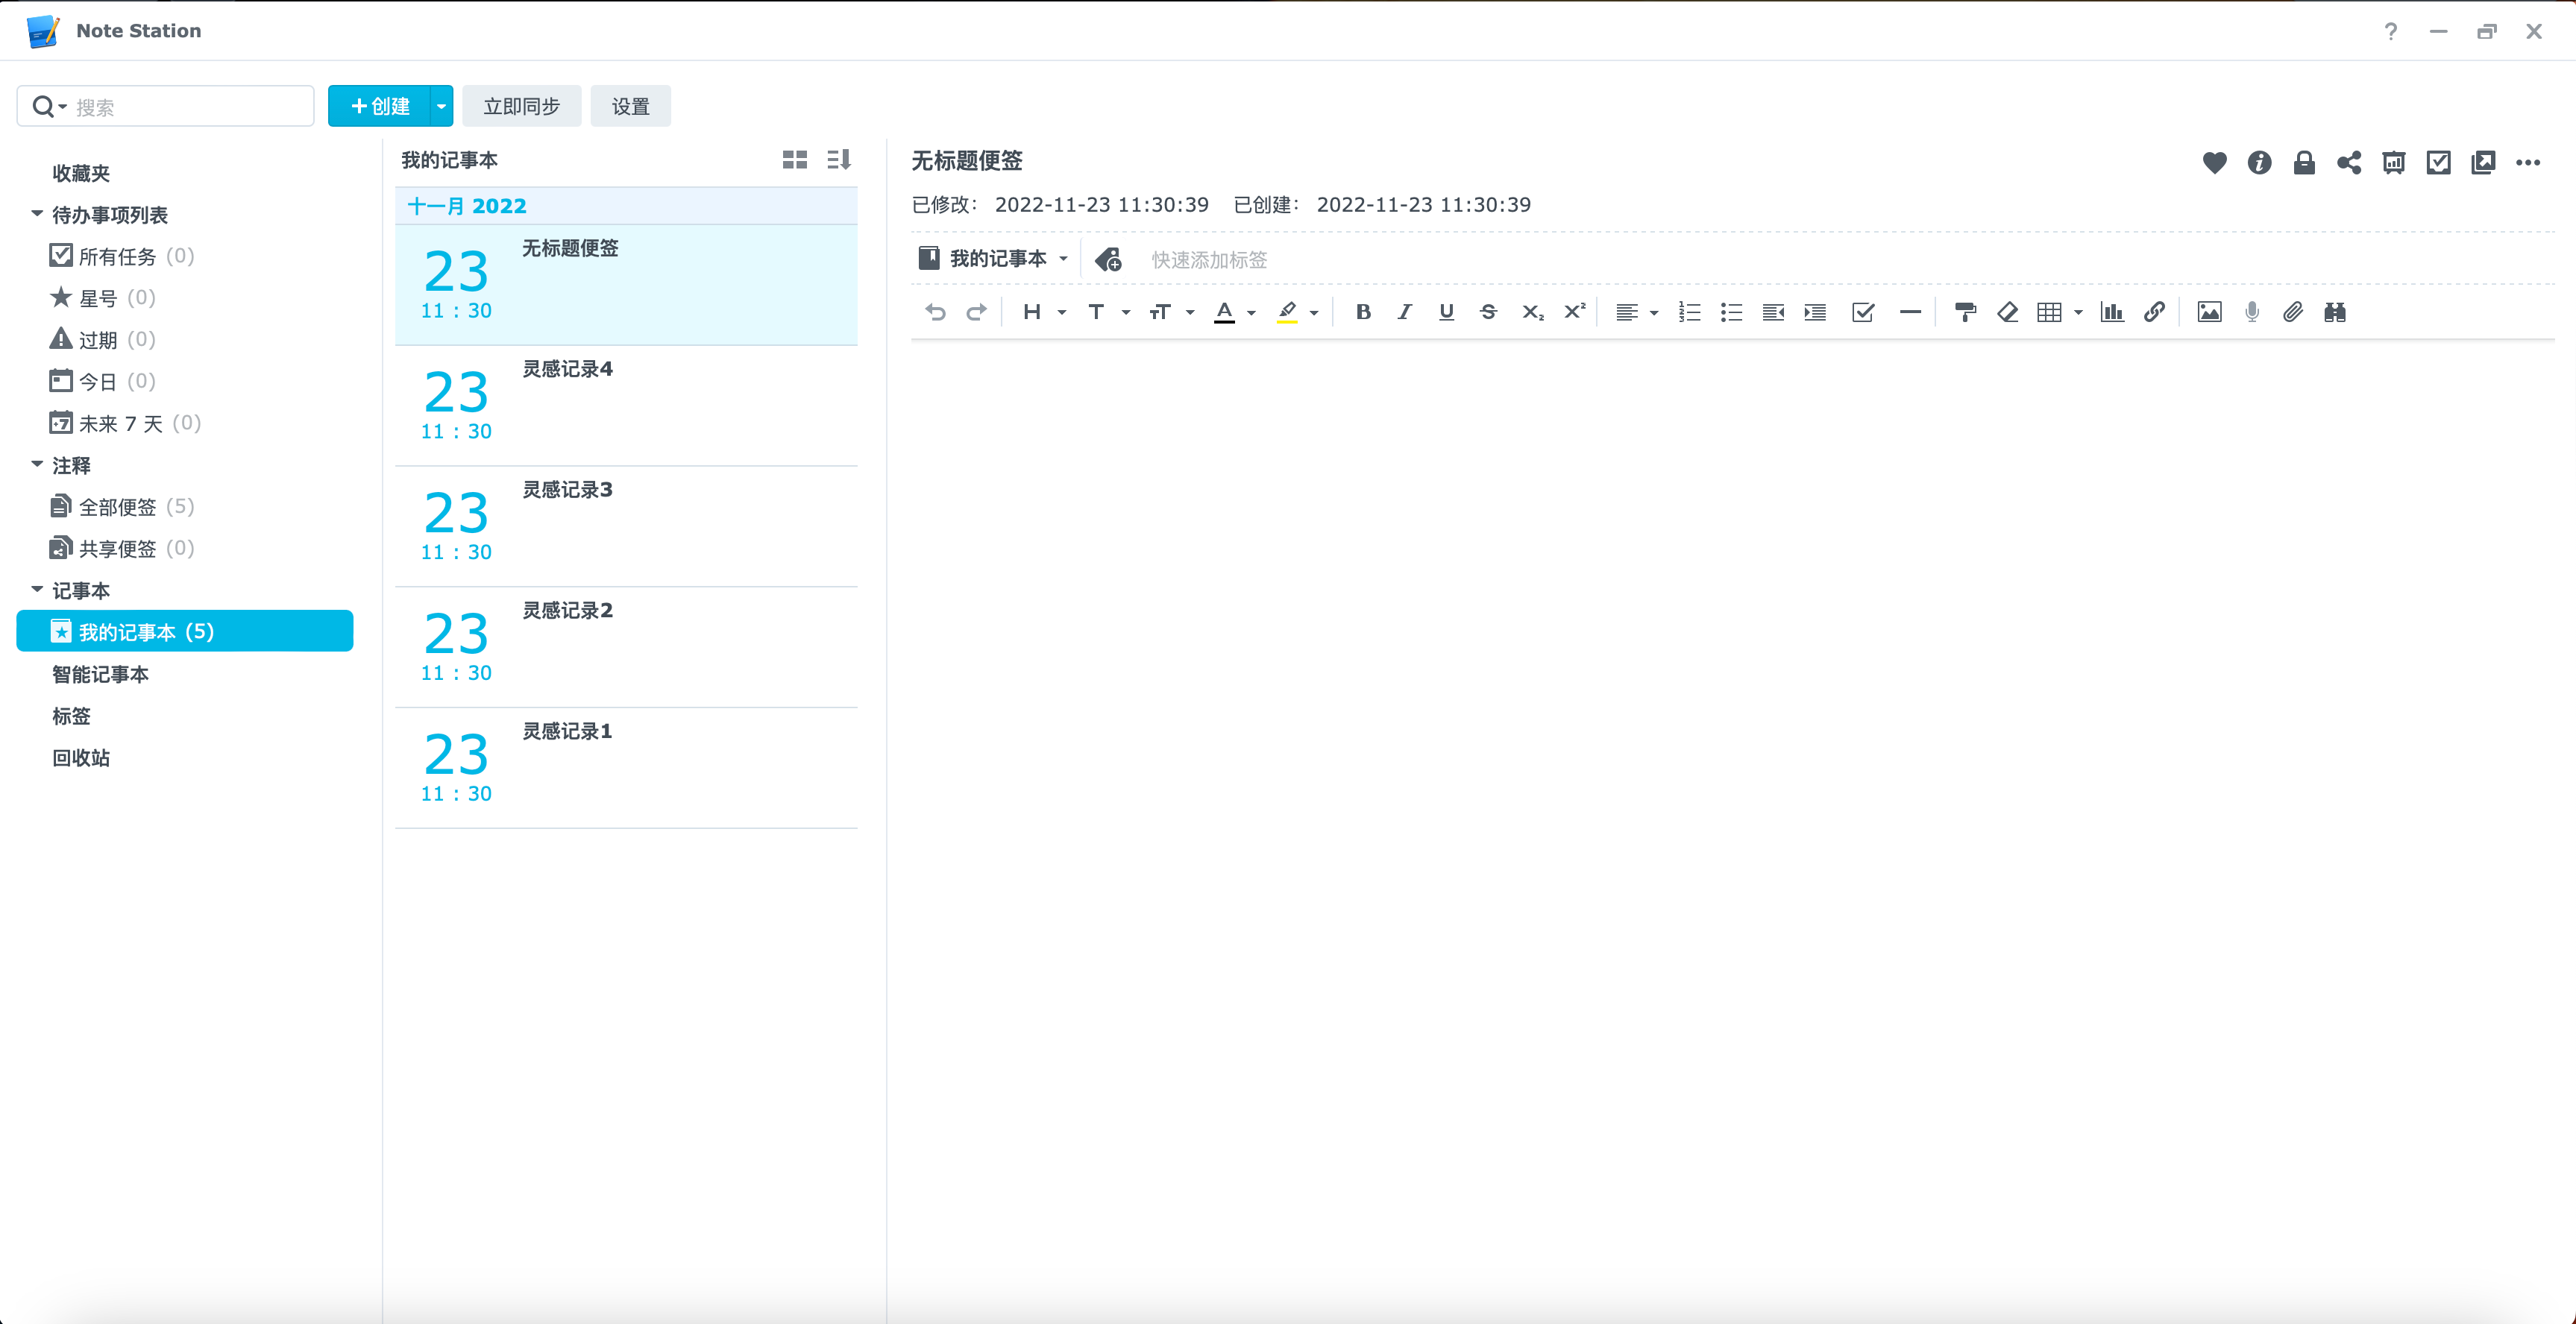Select 回收站 in the sidebar
Viewport: 2576px width, 1324px height.
[x=81, y=758]
